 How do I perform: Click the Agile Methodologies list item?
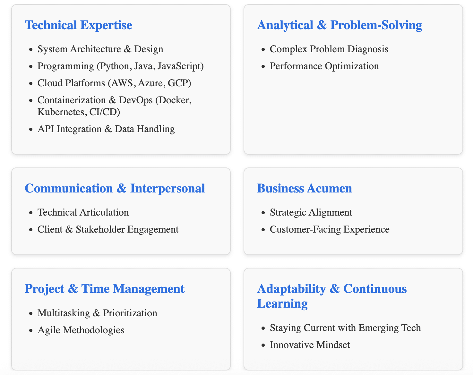(81, 330)
